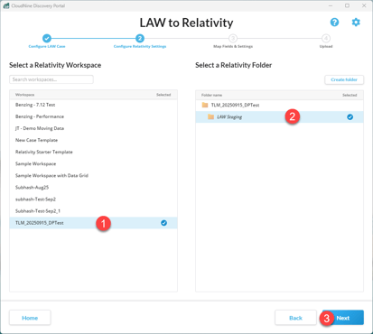The width and height of the screenshot is (373, 334).
Task: Minimize the CloudNine Discovery Portal window
Action: click(x=331, y=5)
